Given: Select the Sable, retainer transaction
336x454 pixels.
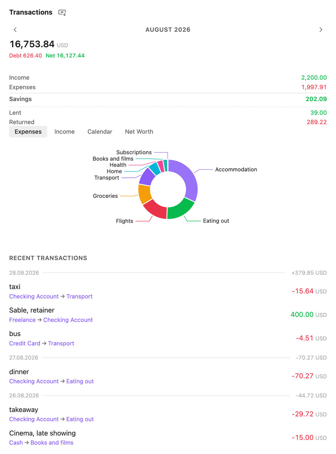Looking at the screenshot, I should [x=168, y=315].
